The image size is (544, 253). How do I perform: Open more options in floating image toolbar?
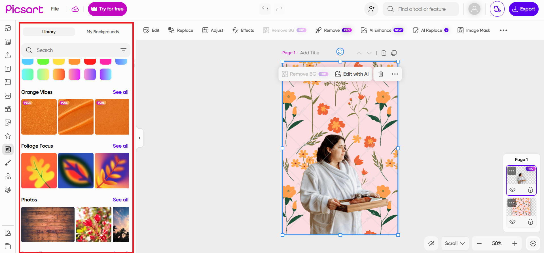pyautogui.click(x=395, y=74)
